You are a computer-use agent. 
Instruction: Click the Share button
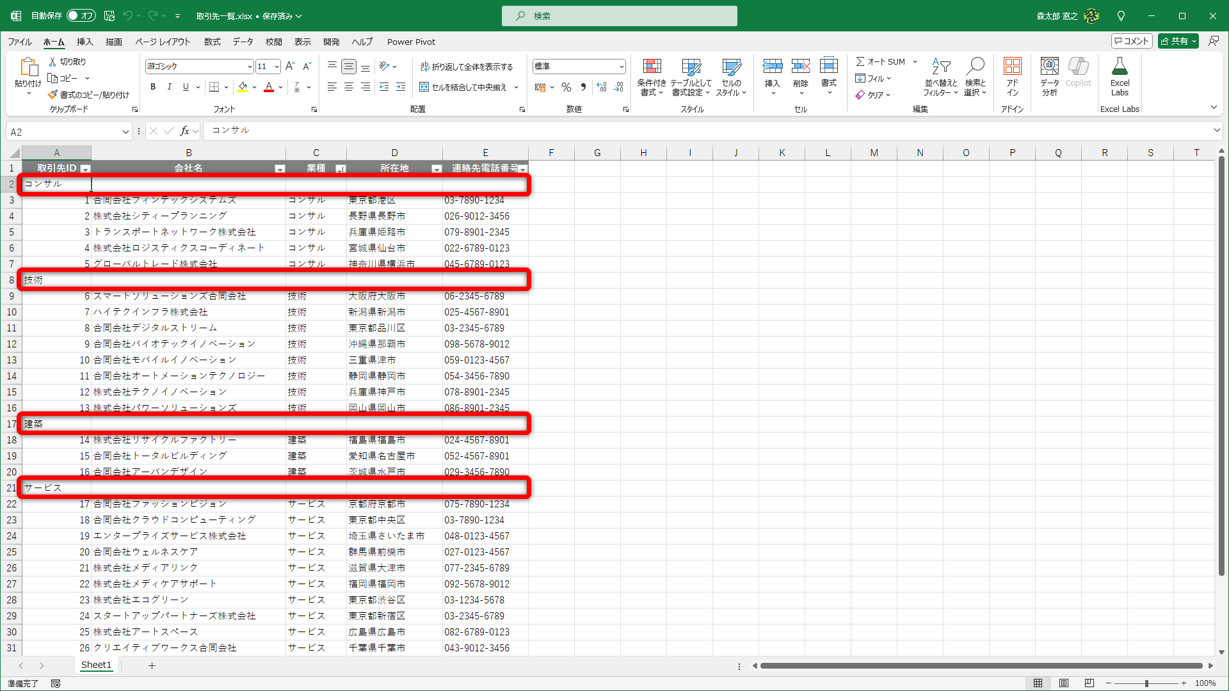(x=1178, y=41)
